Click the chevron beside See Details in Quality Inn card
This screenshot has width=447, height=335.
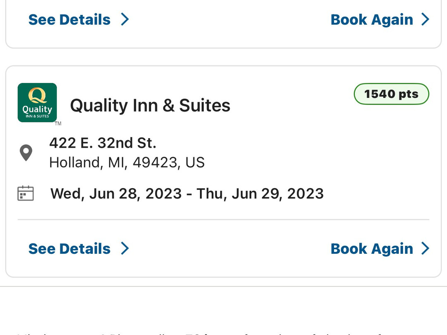125,248
